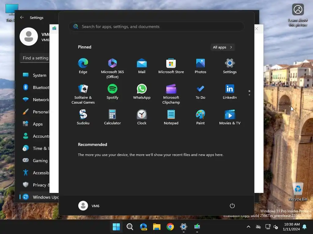Open the Clock app
Viewport: 313px width, 234px height.
coord(142,117)
